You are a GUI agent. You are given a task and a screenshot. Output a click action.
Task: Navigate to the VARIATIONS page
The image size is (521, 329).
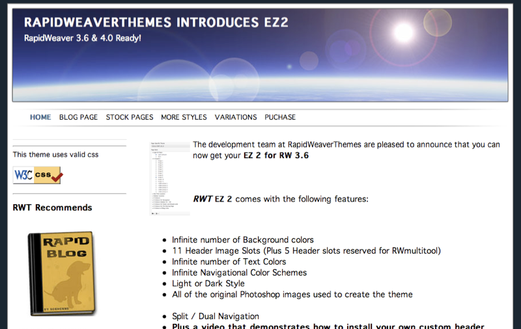coord(236,117)
